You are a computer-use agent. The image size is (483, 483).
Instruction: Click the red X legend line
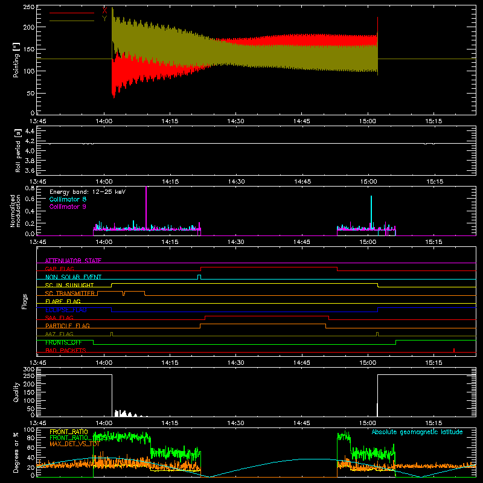click(72, 13)
